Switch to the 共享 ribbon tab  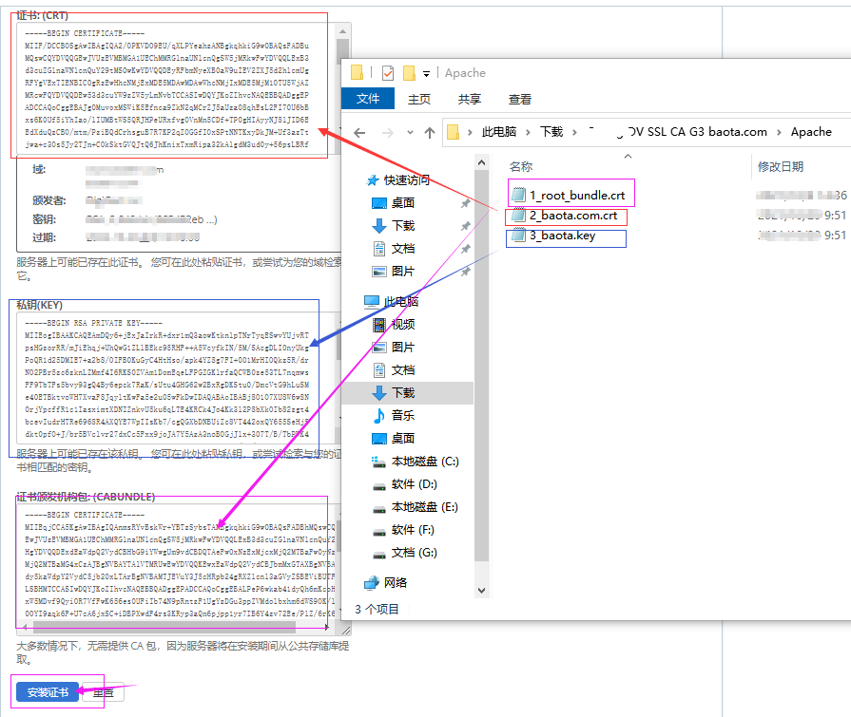pyautogui.click(x=470, y=99)
